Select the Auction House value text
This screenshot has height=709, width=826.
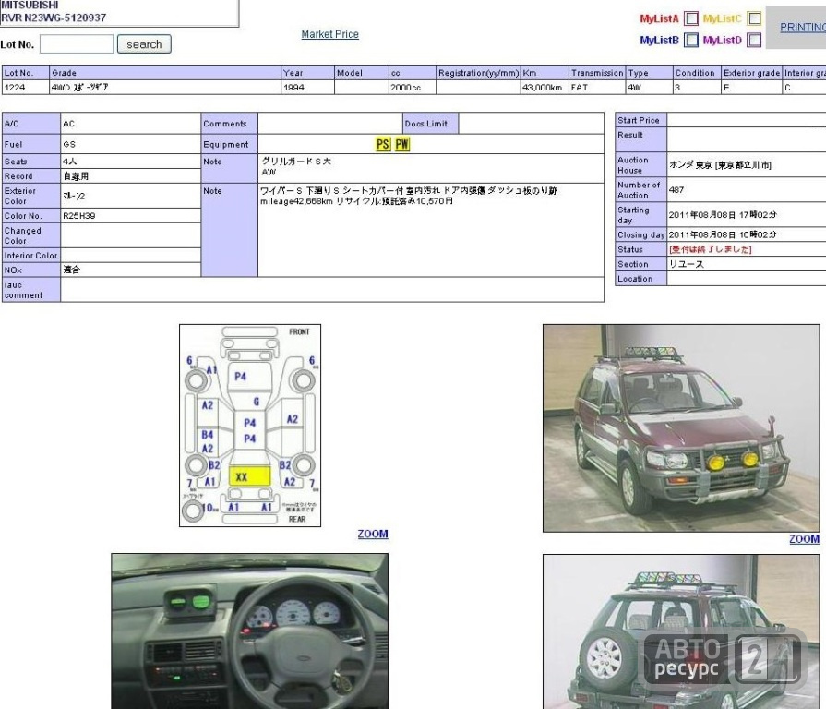[x=720, y=165]
